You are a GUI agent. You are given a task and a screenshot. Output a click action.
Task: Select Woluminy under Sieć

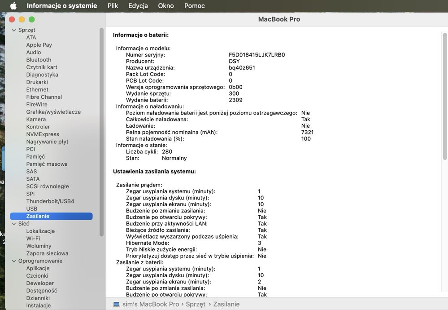tap(39, 246)
